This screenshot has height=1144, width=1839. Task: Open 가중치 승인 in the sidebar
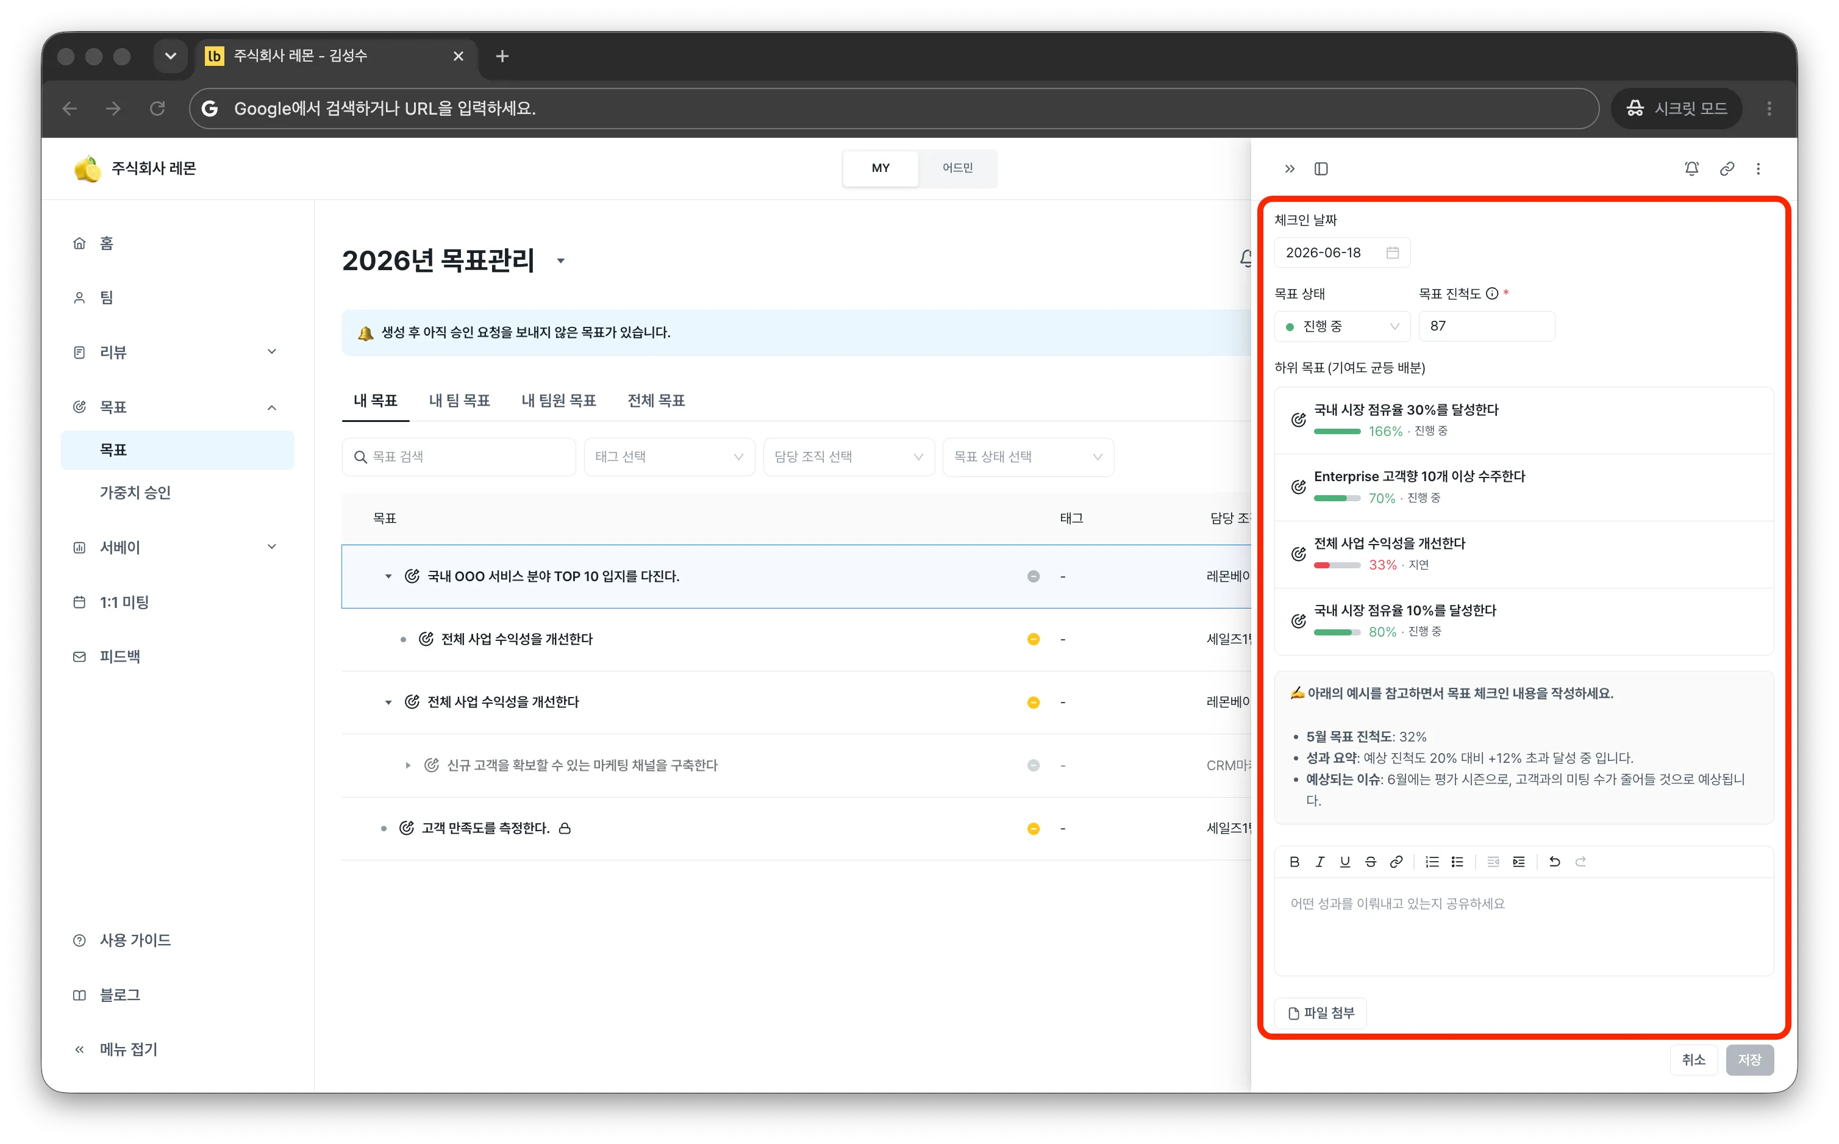coord(135,493)
